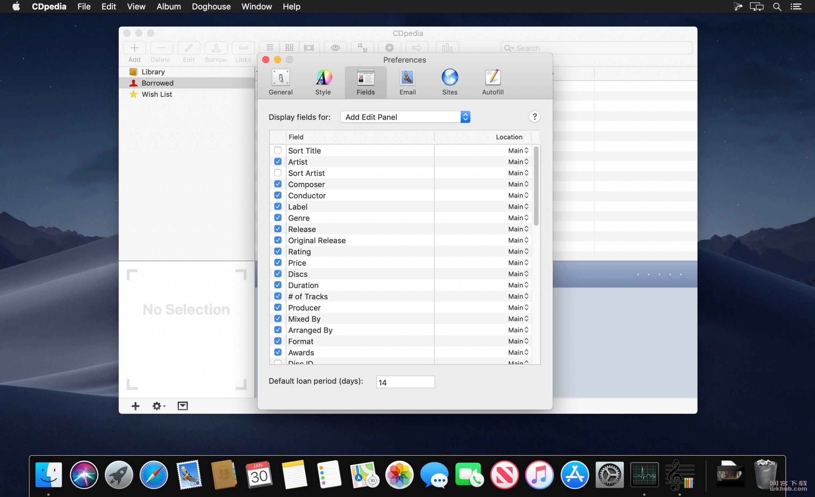815x497 pixels.
Task: Uncheck the Rating field checkbox
Action: click(x=278, y=252)
